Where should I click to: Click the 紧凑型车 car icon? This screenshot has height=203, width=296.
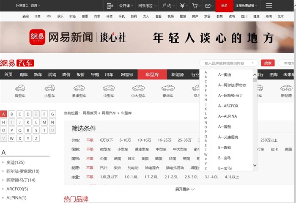[79, 88]
